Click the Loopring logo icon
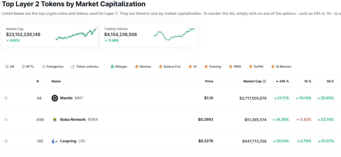This screenshot has width=341, height=157. (x=55, y=141)
